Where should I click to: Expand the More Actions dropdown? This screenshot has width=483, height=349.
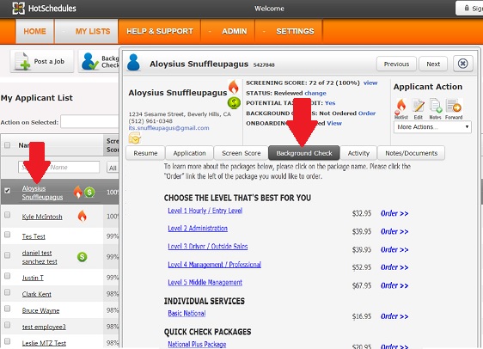[x=432, y=127]
